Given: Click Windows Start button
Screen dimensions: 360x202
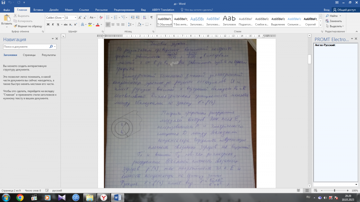Looking at the screenshot, I should [6, 197].
